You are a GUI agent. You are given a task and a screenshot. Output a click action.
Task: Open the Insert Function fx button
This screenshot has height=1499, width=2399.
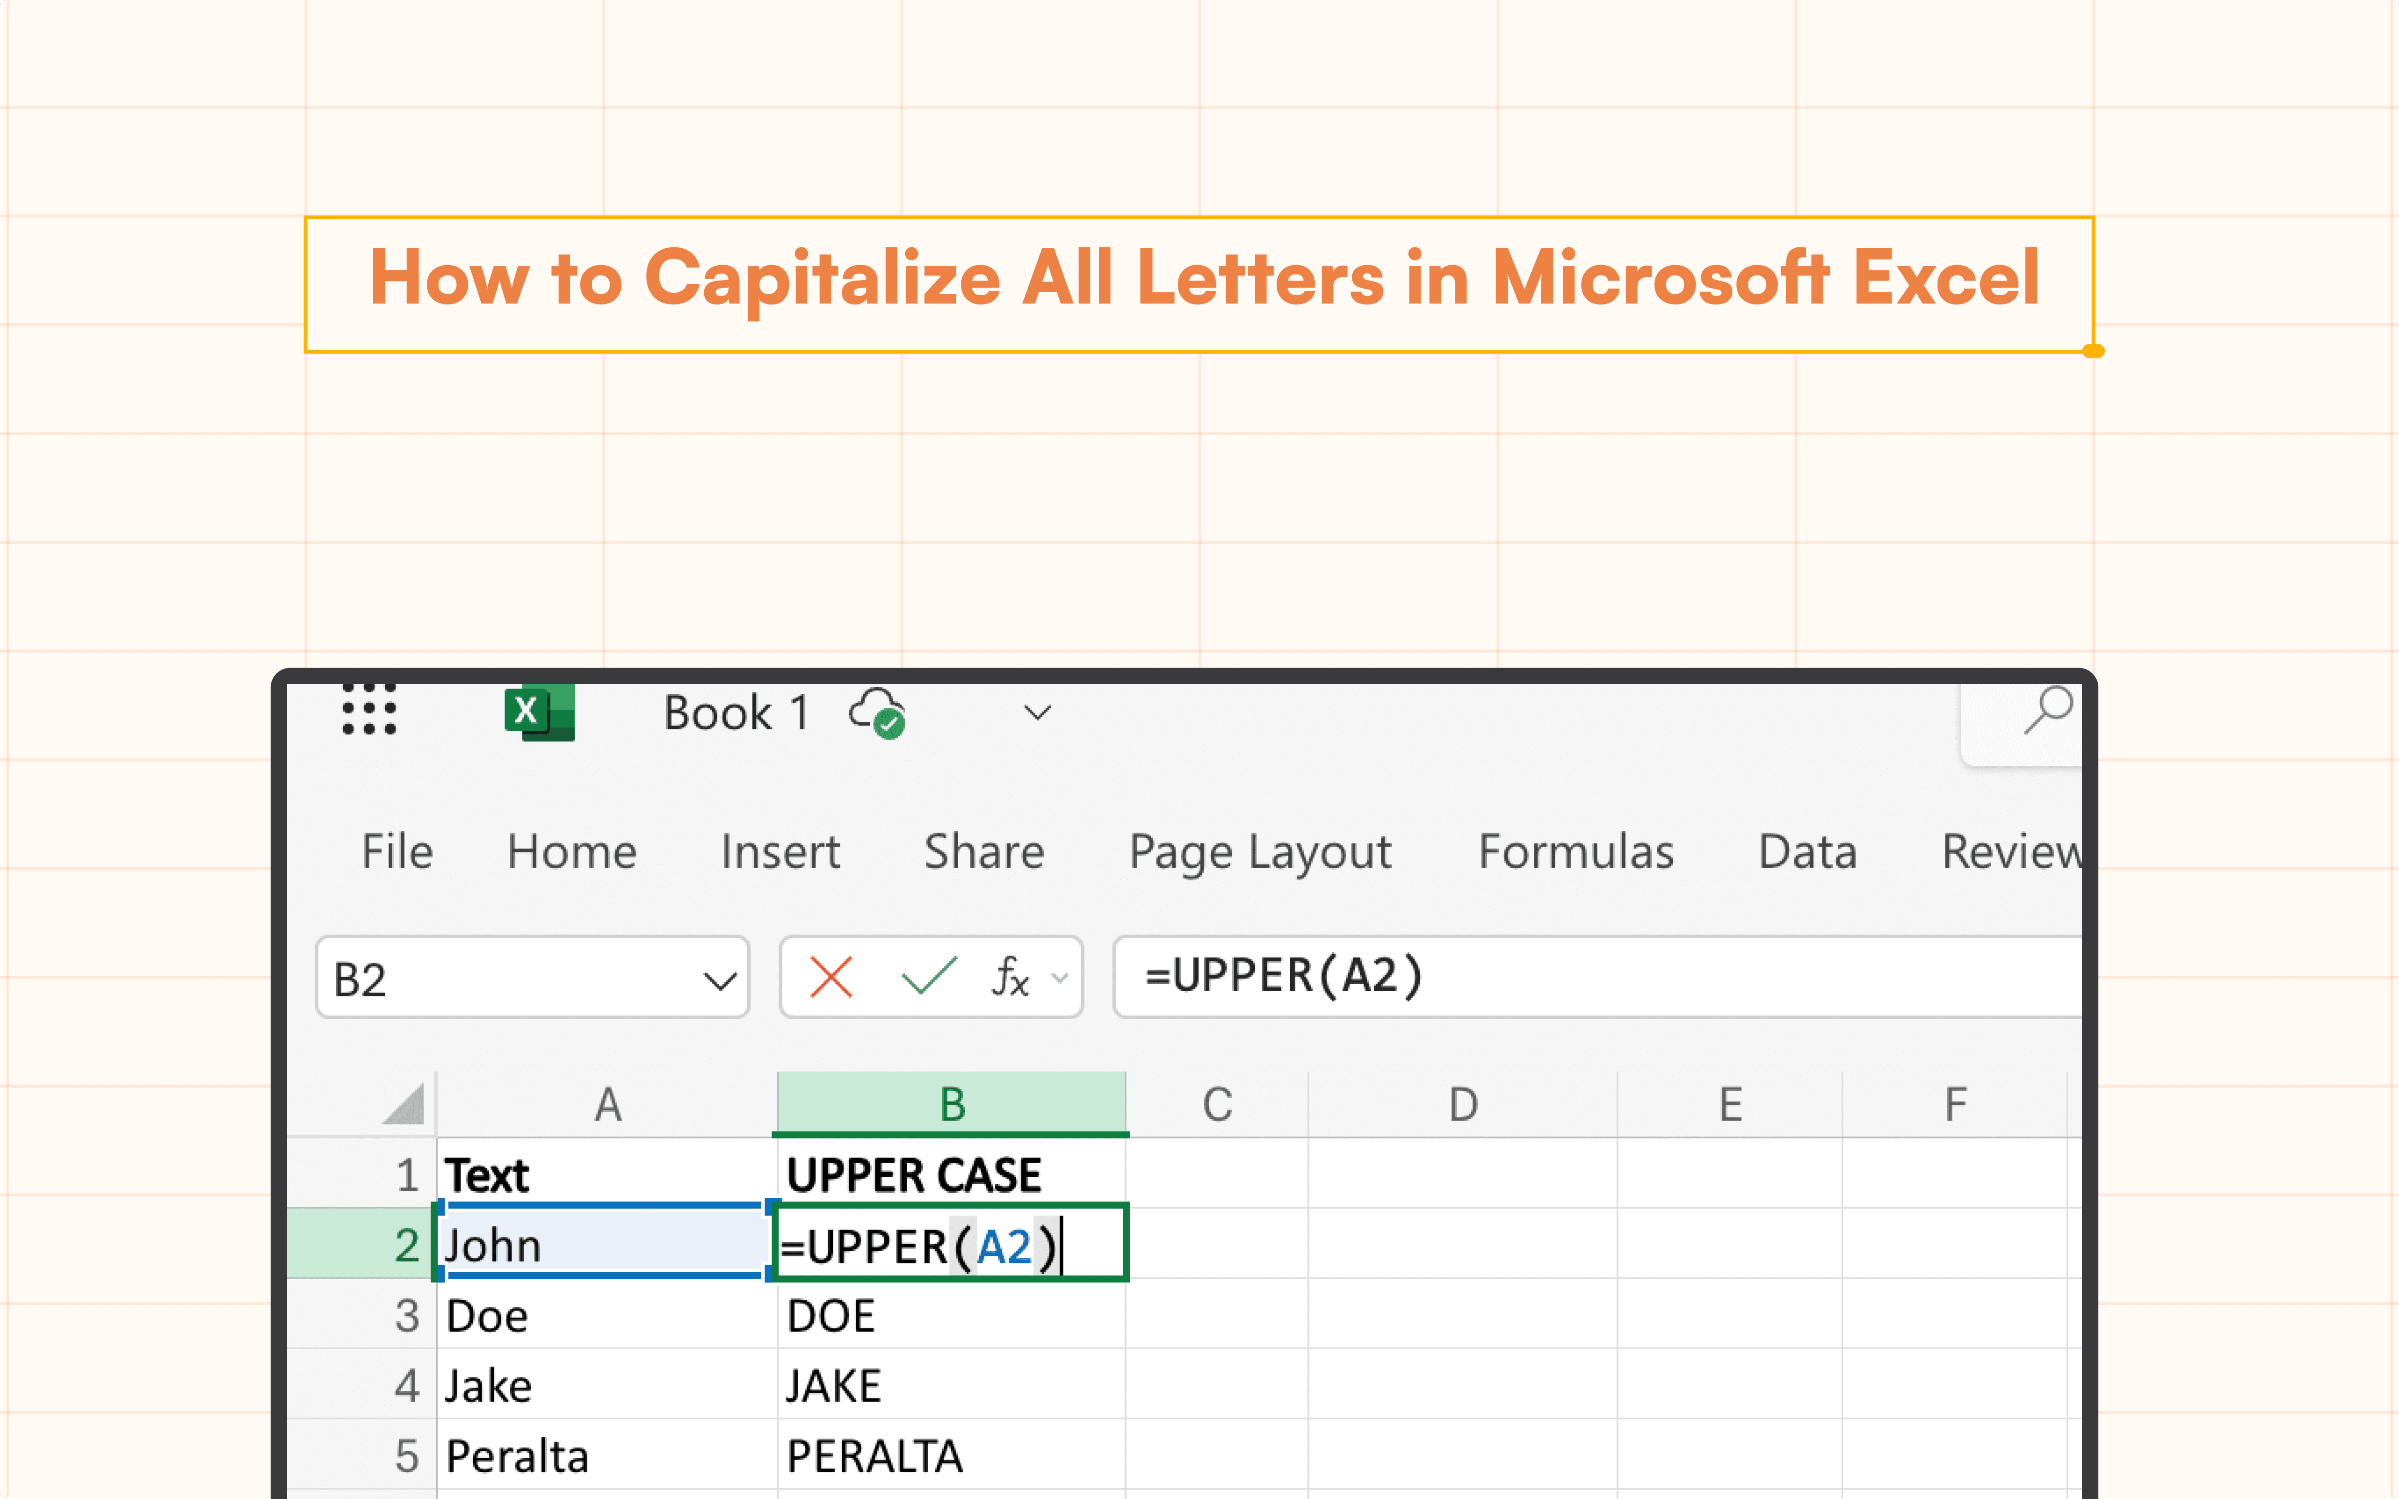(1010, 977)
